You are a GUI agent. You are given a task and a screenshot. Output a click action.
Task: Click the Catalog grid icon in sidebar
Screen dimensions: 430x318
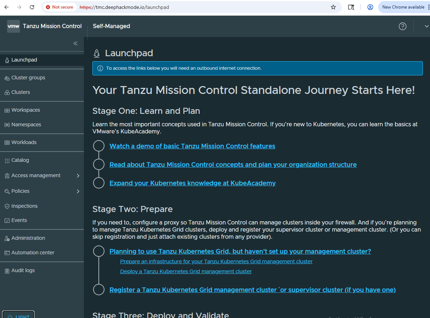tap(7, 160)
